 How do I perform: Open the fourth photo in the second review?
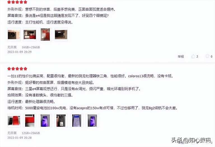coord(61,121)
